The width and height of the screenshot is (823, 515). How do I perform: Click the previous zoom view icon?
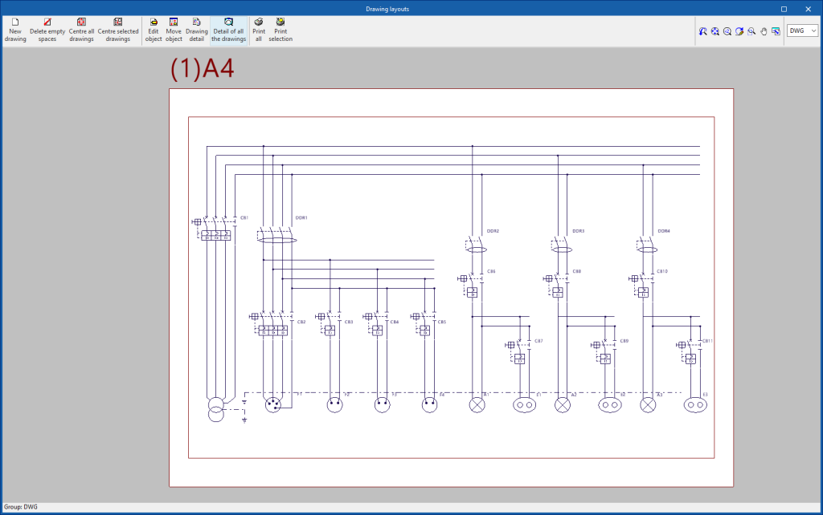tap(702, 31)
